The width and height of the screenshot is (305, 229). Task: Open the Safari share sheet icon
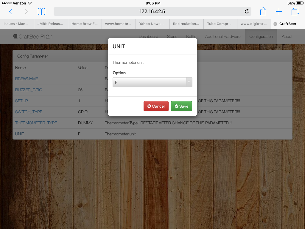(x=263, y=11)
